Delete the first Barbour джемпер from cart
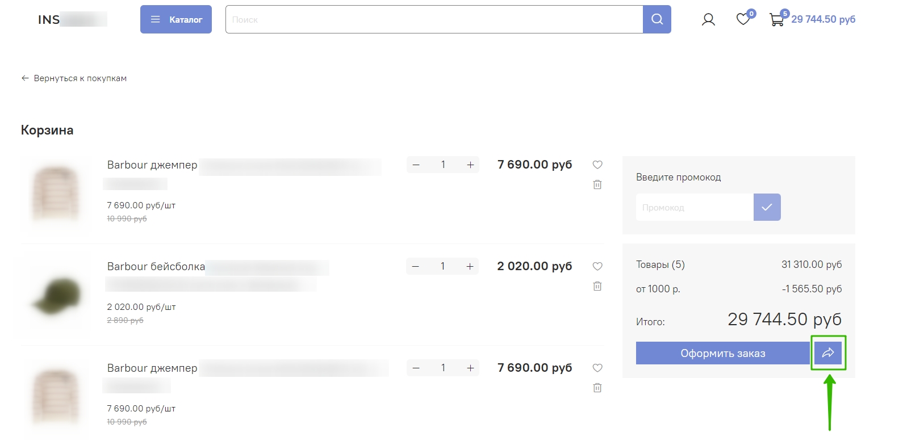Image resolution: width=903 pixels, height=441 pixels. click(x=597, y=184)
